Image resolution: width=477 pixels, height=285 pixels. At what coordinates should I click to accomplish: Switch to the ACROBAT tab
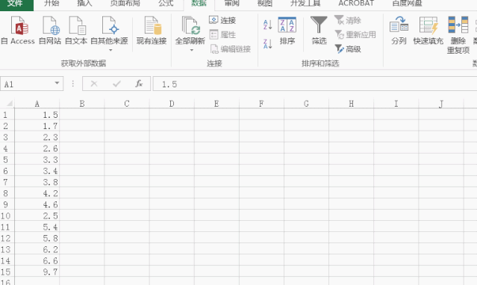point(356,4)
